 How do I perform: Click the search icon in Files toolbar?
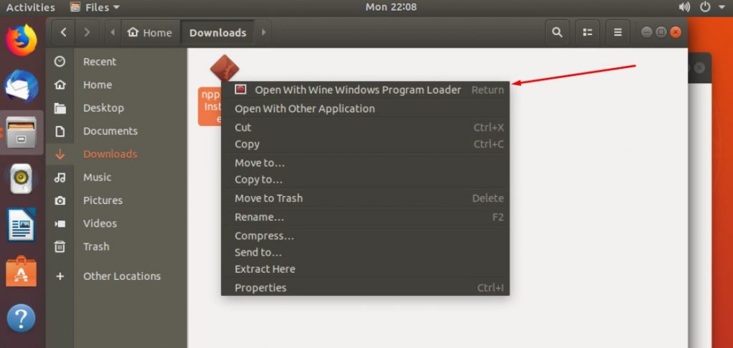click(557, 32)
